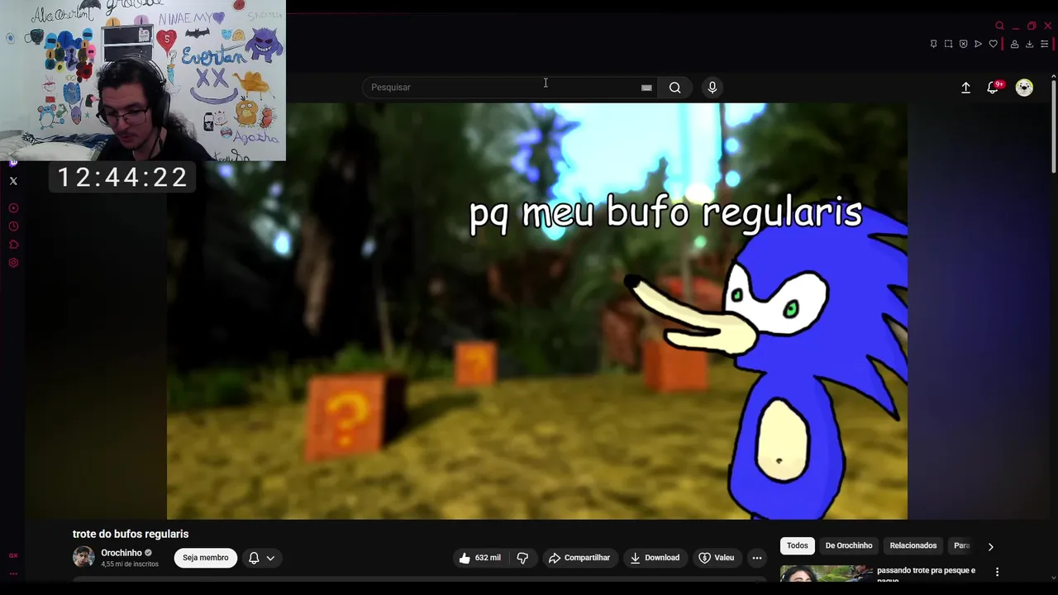Open the channel notification bell dropdown
This screenshot has width=1058, height=595.
click(x=261, y=558)
